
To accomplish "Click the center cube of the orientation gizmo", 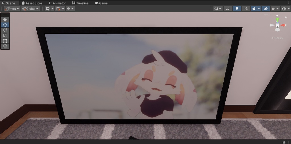I will coord(277,25).
